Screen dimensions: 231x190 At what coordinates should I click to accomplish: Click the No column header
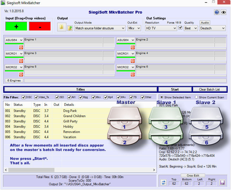7,105
